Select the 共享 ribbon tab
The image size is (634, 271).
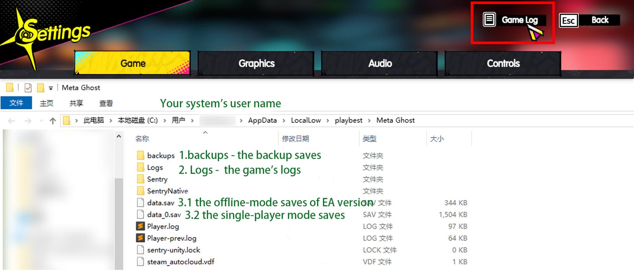pos(76,103)
